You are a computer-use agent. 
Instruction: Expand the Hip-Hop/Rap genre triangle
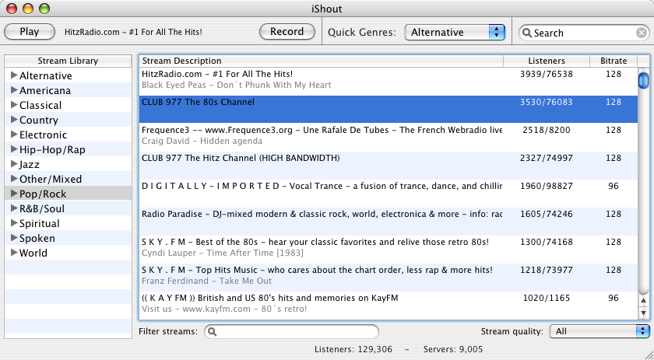(14, 149)
